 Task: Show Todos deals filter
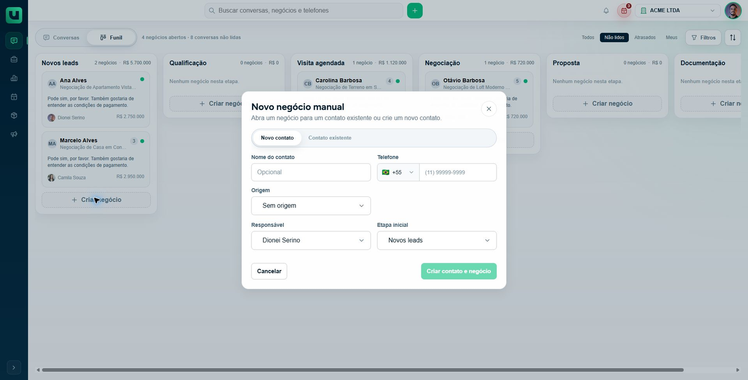click(588, 37)
